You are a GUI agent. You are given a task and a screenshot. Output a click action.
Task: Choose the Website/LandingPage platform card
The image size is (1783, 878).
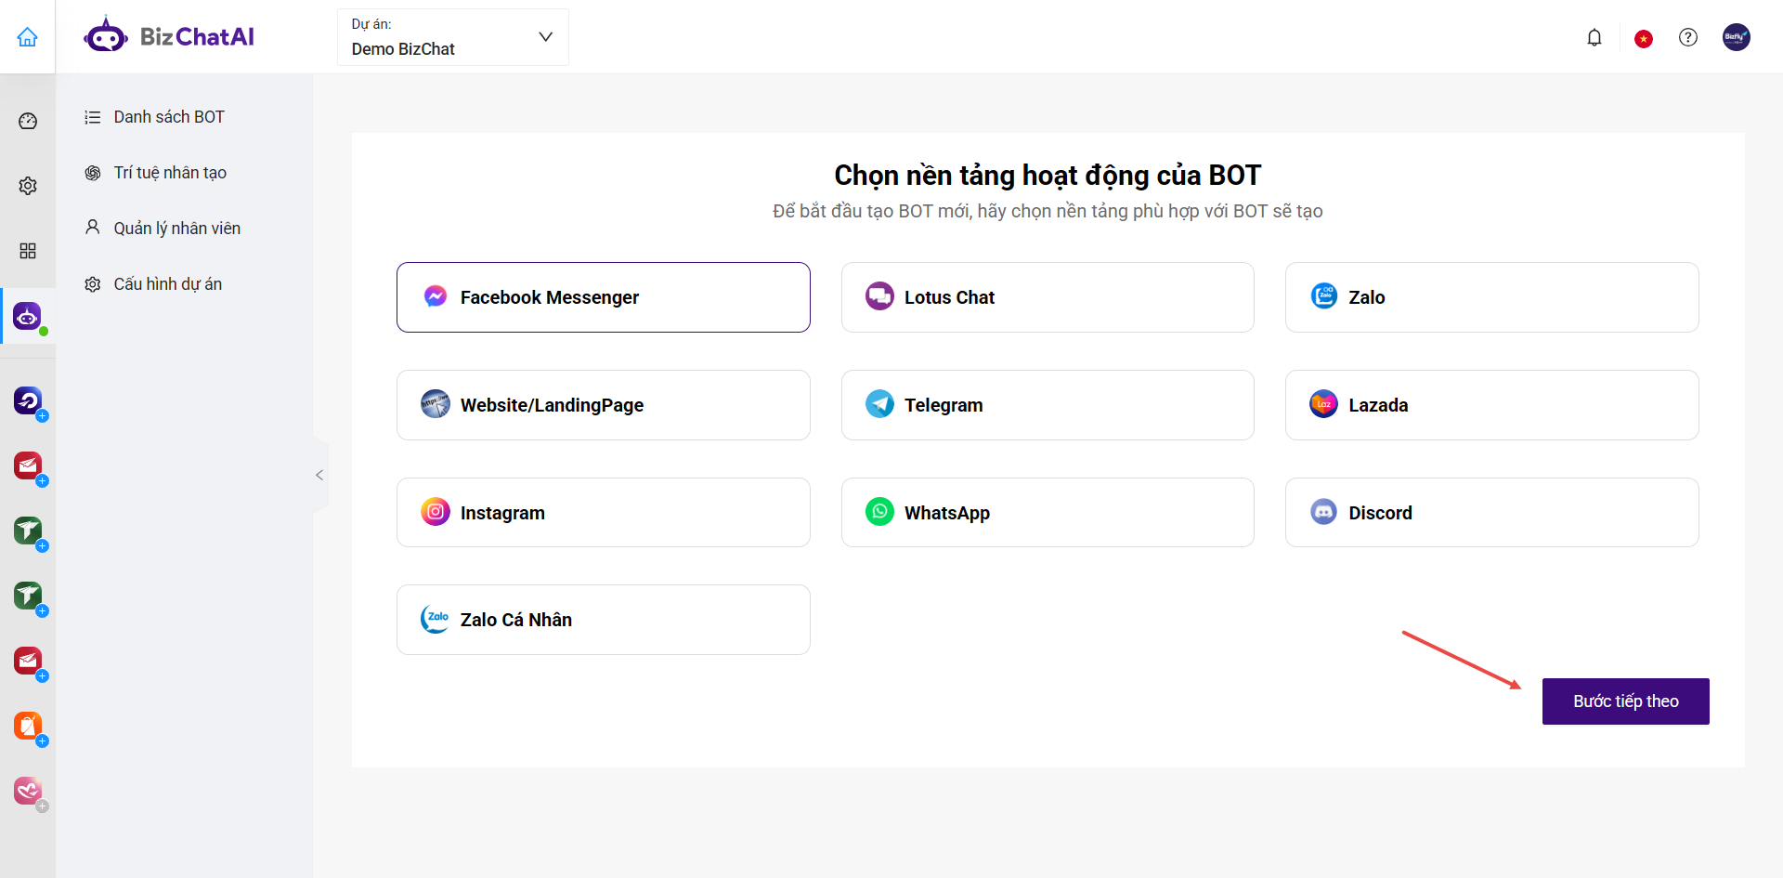click(x=604, y=405)
